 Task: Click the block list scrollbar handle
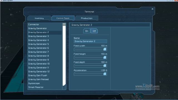click(64, 54)
